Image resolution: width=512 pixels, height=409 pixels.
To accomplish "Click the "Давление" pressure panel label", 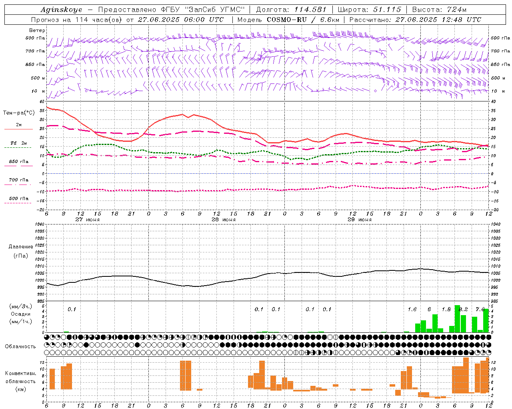I will [x=20, y=247].
